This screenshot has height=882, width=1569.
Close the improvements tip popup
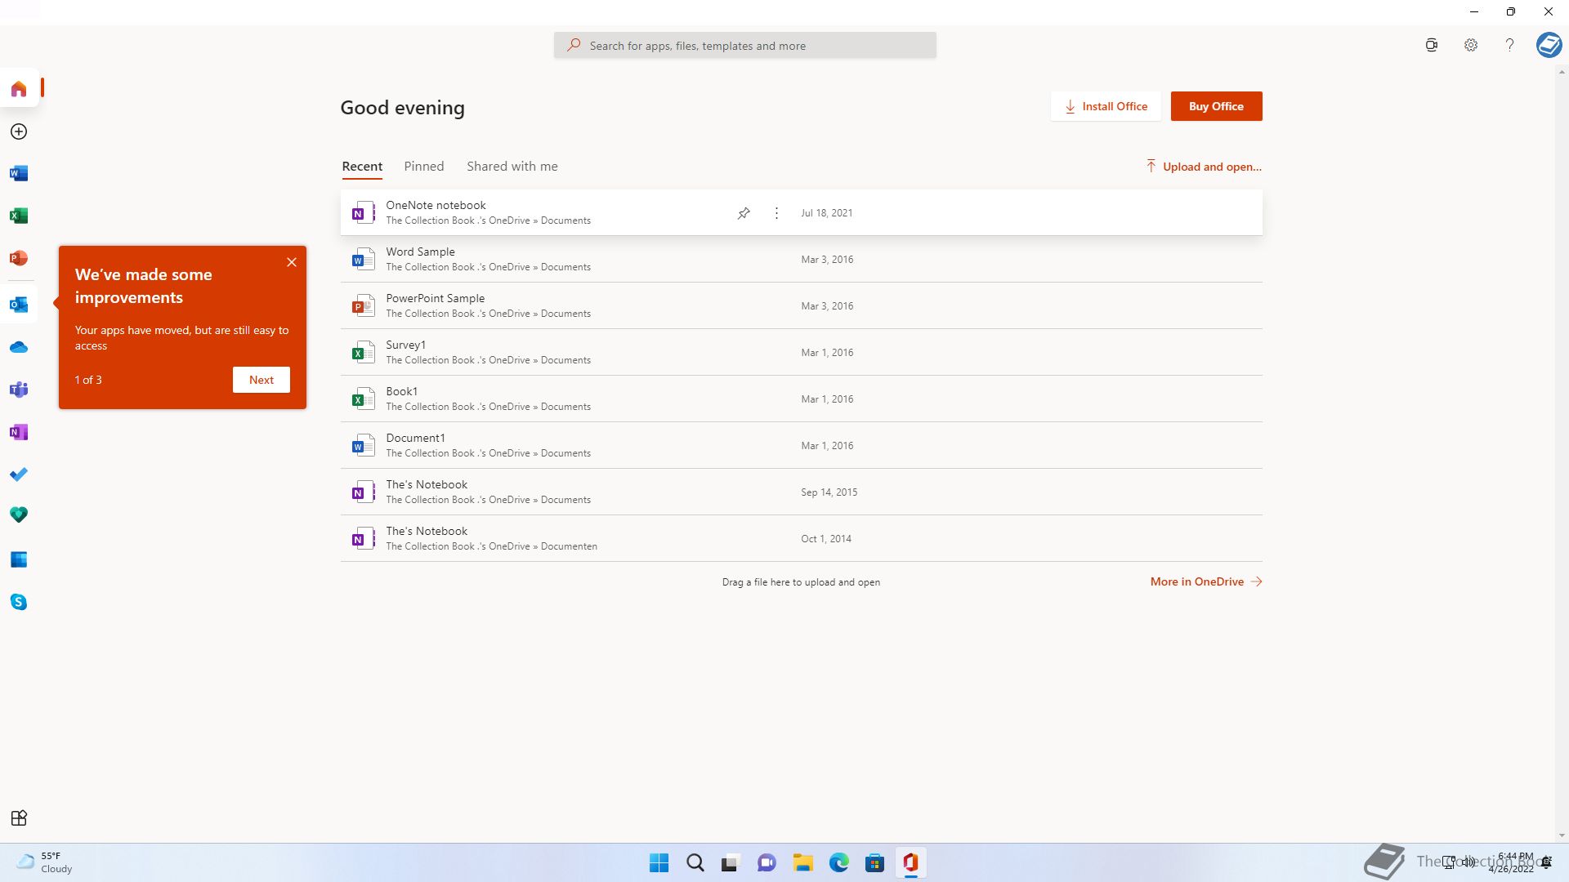coord(292,262)
